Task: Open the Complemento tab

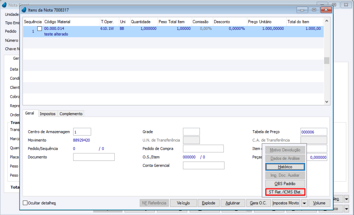Action: [71, 114]
